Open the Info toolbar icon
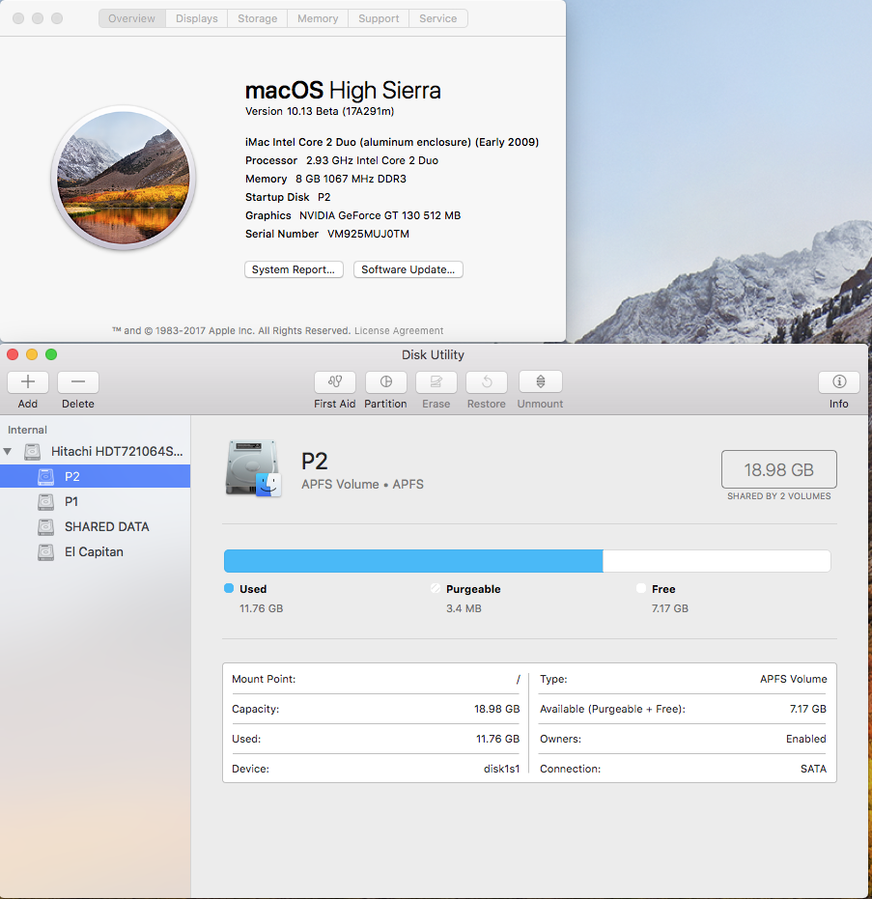The width and height of the screenshot is (872, 899). coord(839,382)
